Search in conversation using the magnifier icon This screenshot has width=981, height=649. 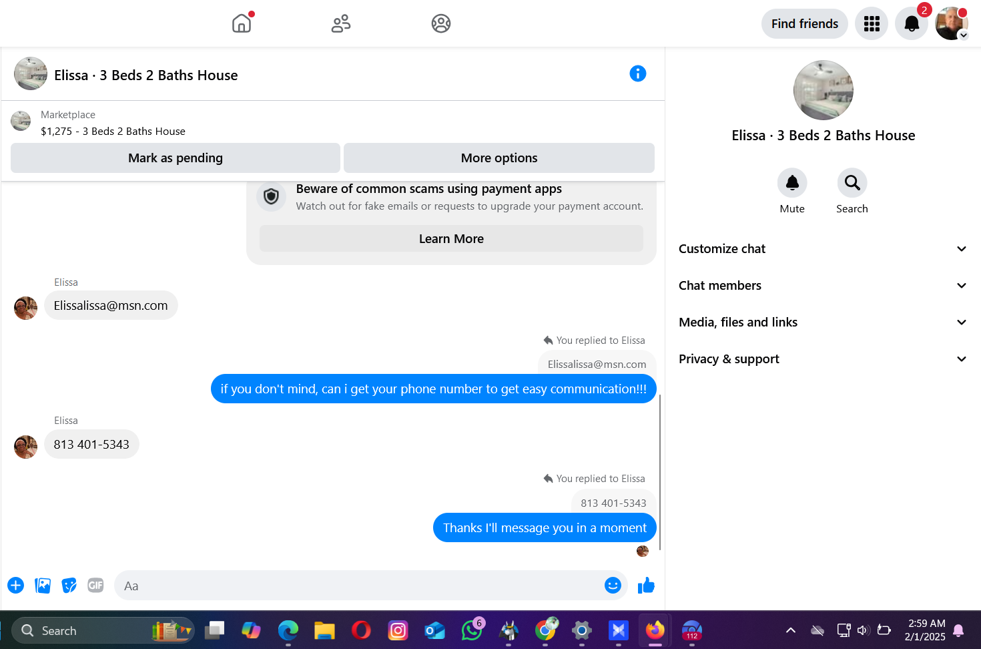point(852,183)
